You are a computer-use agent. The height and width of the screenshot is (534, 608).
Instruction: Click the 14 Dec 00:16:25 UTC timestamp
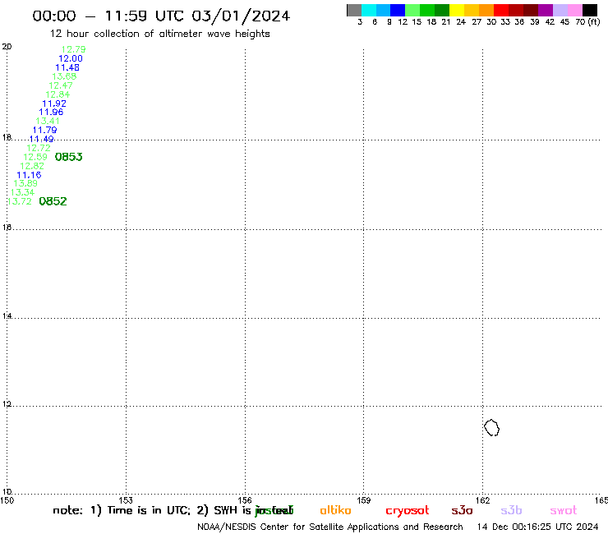(537, 527)
